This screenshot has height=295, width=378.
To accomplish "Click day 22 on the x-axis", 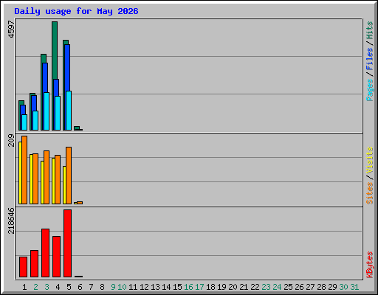I will coord(255,287).
